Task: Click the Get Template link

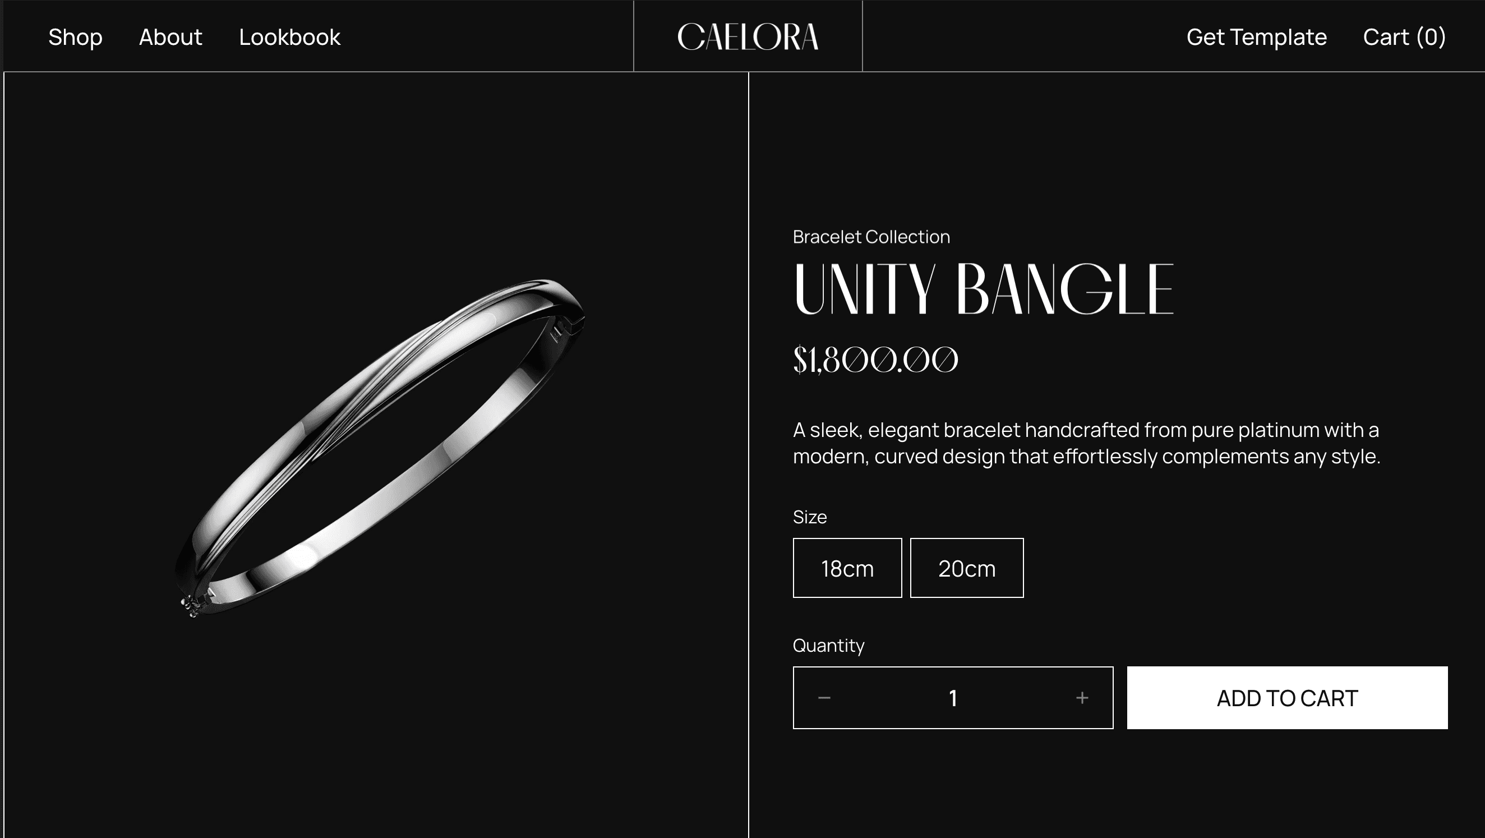Action: point(1257,37)
